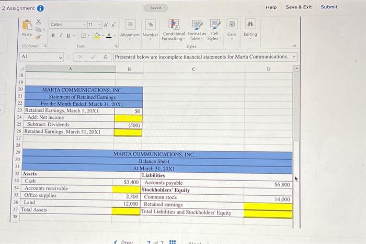Click the Dividends (500) cell
This screenshot has height=244, width=366.
(x=128, y=125)
